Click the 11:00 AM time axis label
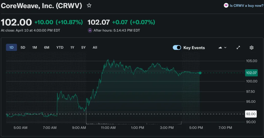 (x=108, y=128)
